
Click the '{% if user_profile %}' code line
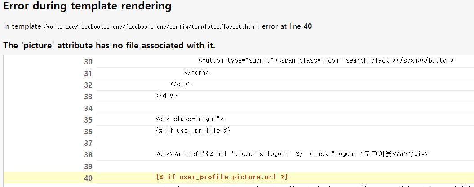tap(193, 131)
